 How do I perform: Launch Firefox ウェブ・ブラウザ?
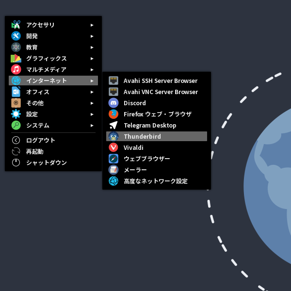[x=157, y=114]
